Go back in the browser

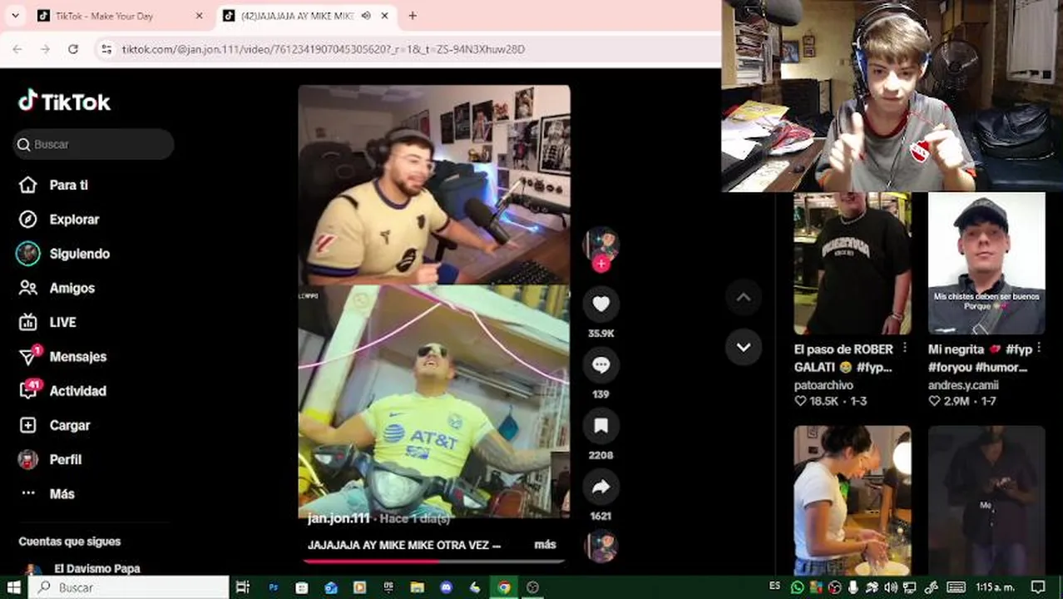click(17, 49)
